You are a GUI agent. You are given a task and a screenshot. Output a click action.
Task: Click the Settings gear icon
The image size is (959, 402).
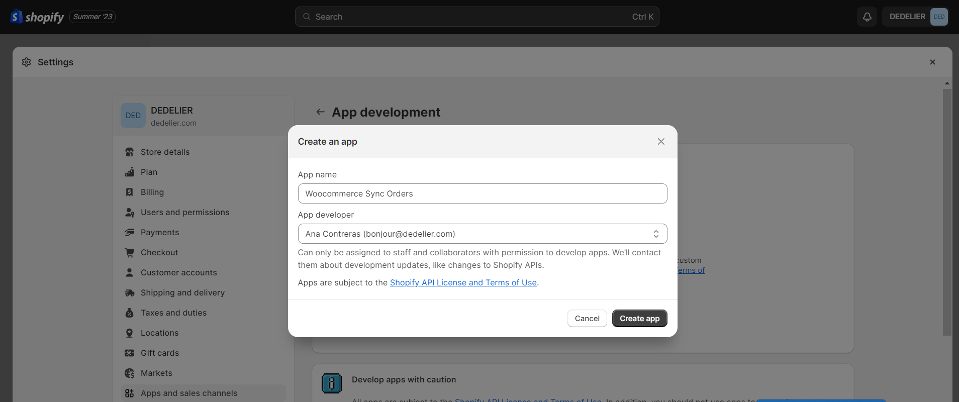pos(27,62)
